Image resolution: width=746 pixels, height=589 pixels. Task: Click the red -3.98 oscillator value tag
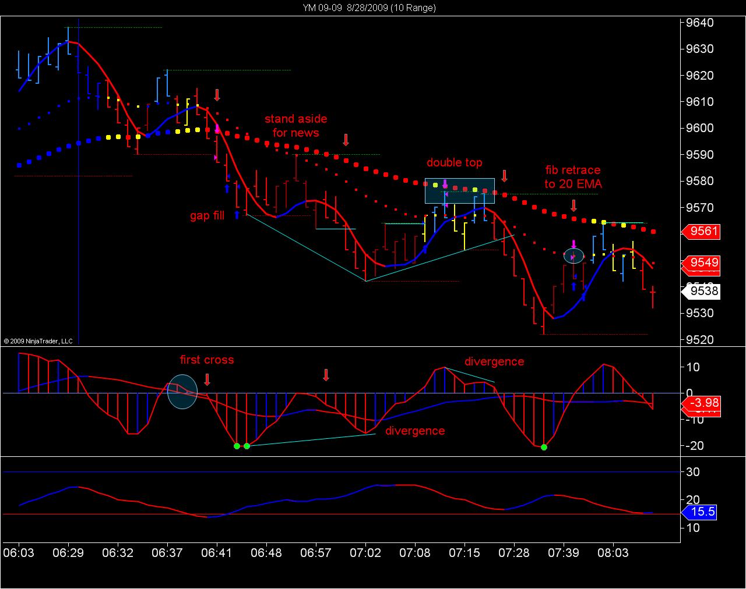pyautogui.click(x=701, y=403)
